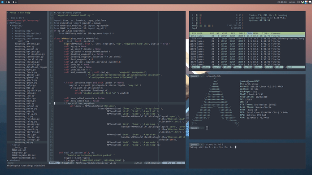Click the NORMAL mode indicator in the Vim statusline
The height and width of the screenshot is (175, 312).
click(x=54, y=163)
